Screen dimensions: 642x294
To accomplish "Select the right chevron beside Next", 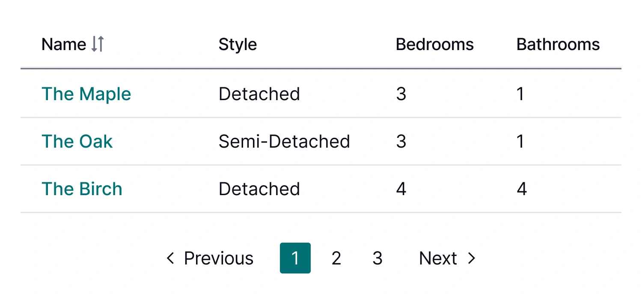I will [x=471, y=258].
